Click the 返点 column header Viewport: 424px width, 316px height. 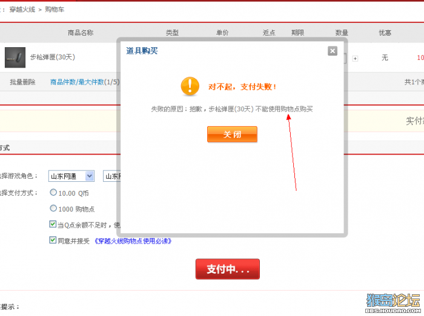point(269,33)
